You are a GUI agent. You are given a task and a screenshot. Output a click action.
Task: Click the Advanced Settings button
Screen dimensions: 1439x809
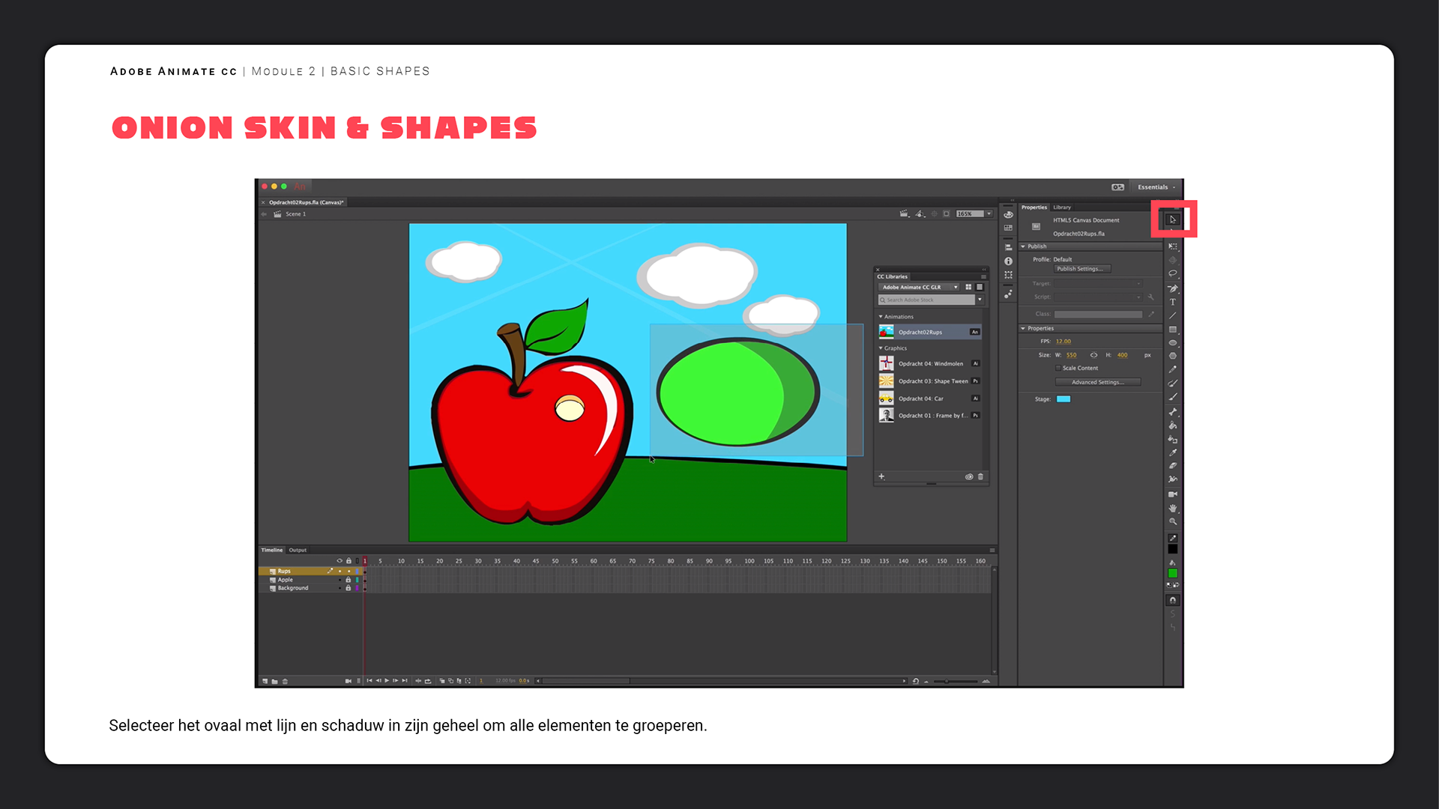tap(1097, 382)
